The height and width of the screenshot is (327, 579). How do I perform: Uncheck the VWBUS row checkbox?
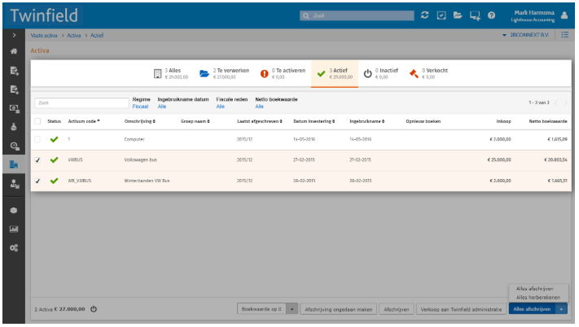[x=38, y=159]
